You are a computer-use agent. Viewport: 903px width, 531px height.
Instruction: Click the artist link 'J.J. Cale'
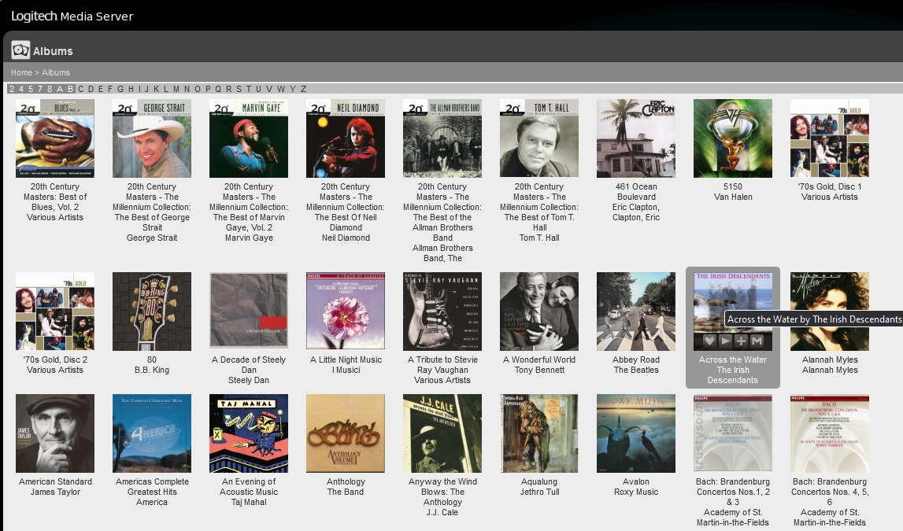442,513
